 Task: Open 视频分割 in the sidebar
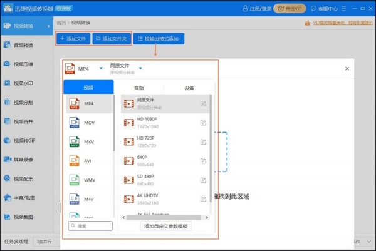[x=26, y=102]
